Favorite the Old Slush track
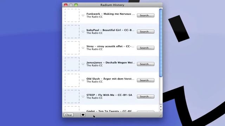Screen dimensions: 225x126 83,80
